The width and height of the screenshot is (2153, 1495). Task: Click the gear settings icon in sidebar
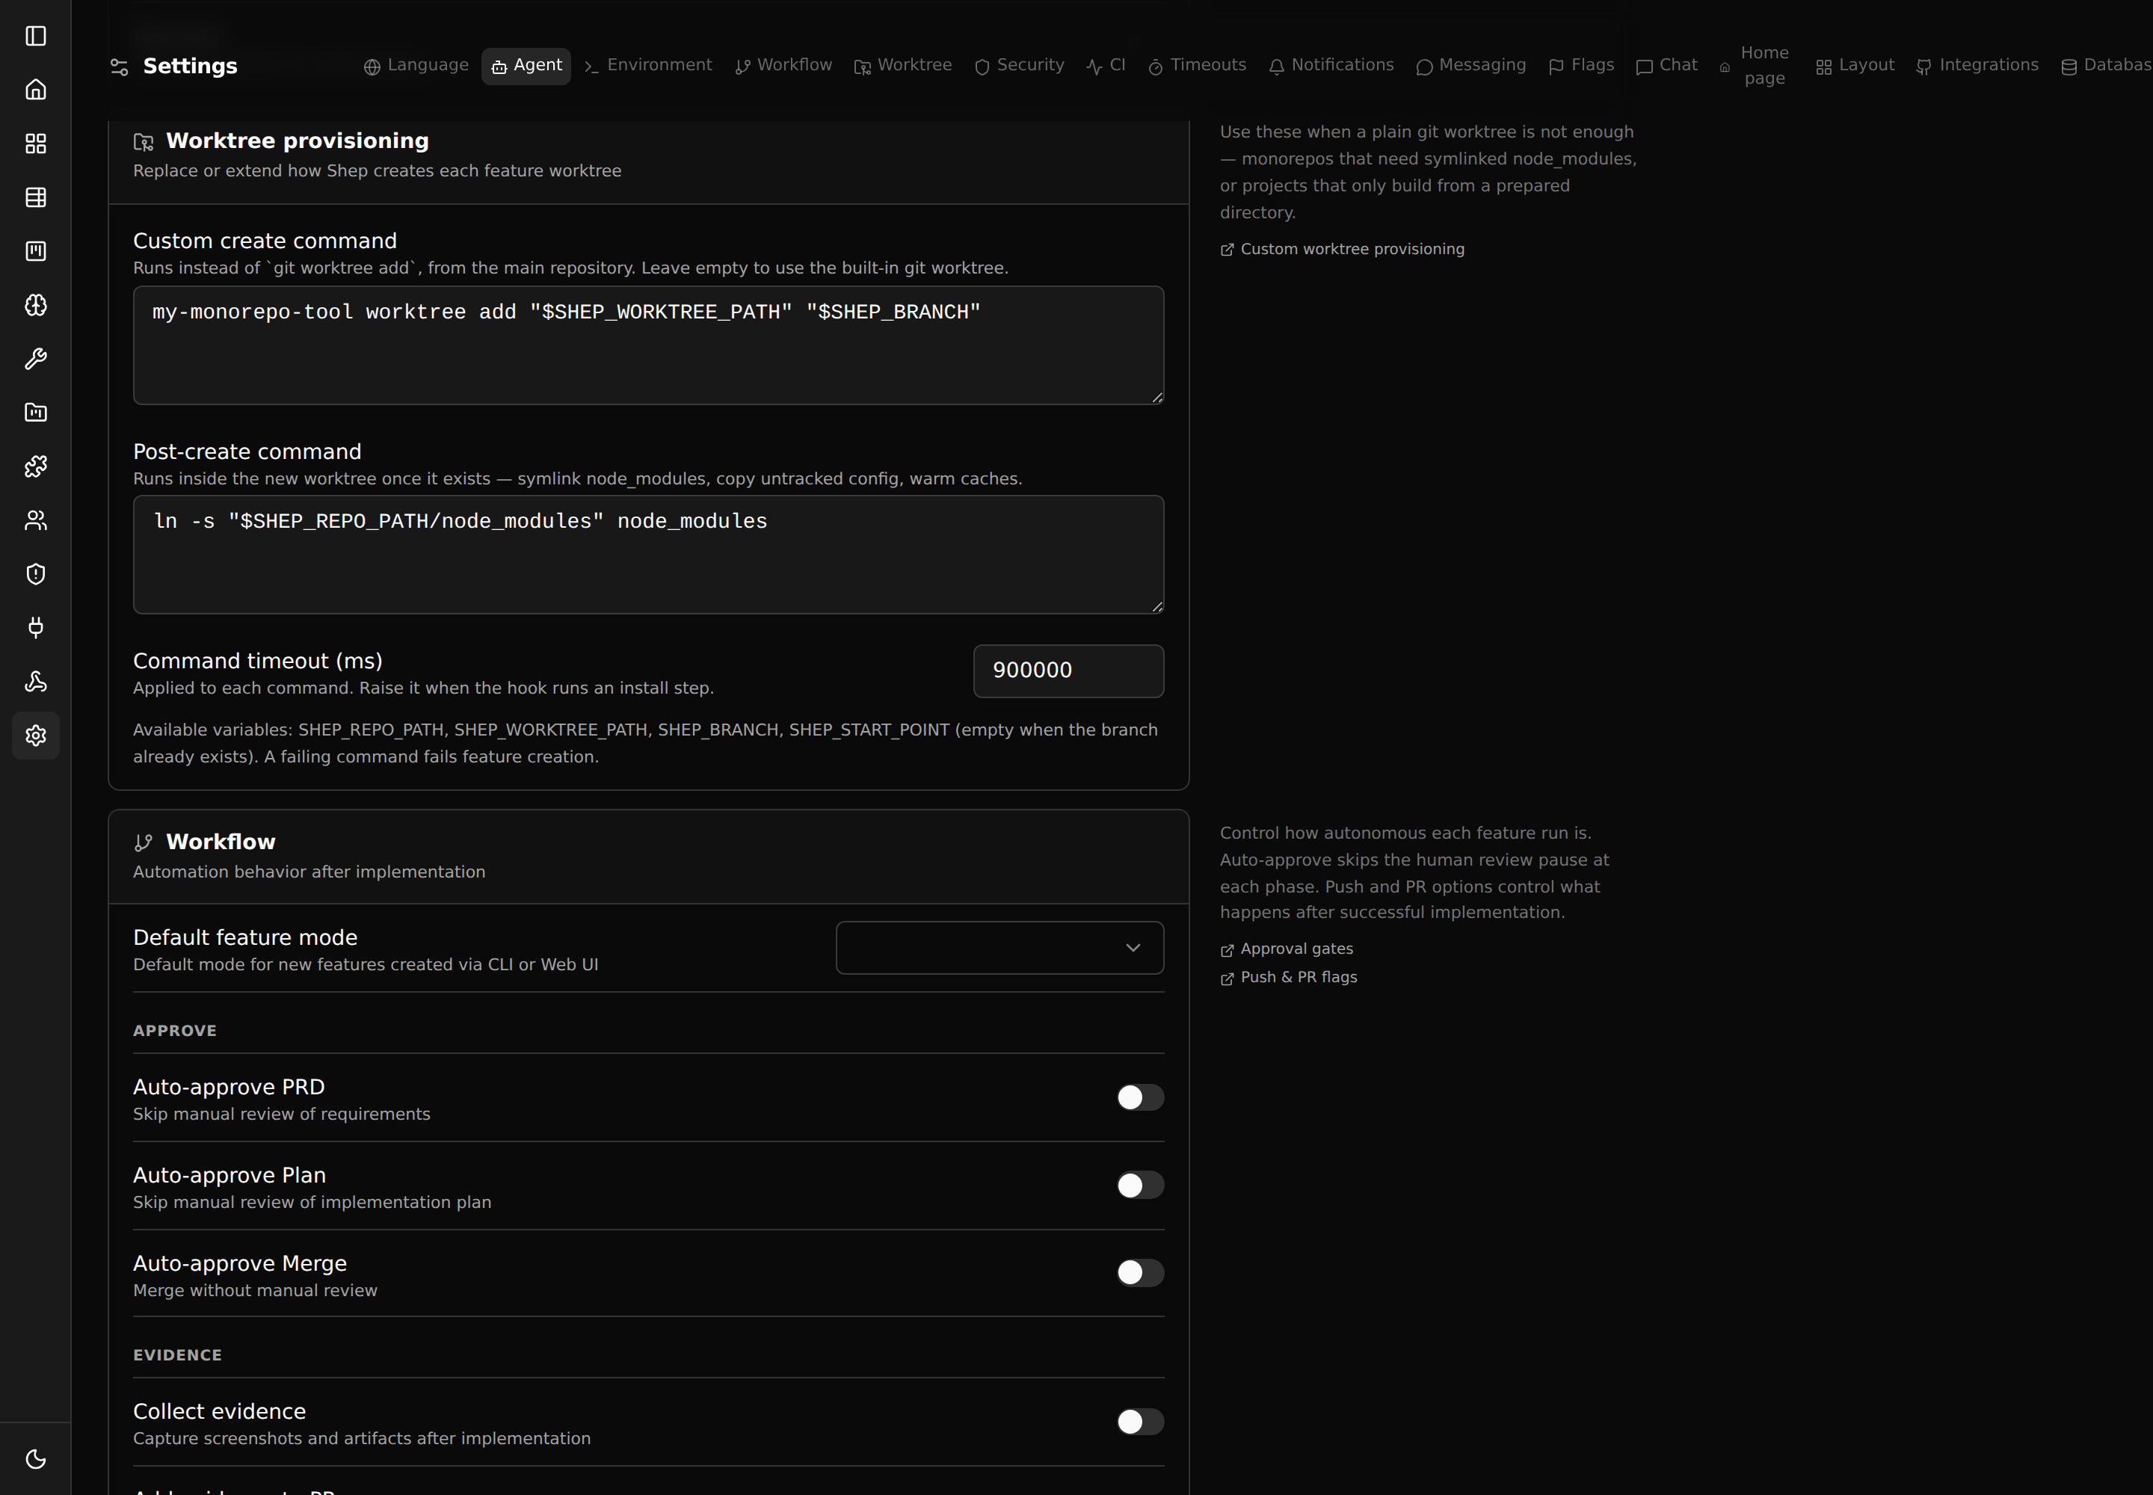click(36, 736)
